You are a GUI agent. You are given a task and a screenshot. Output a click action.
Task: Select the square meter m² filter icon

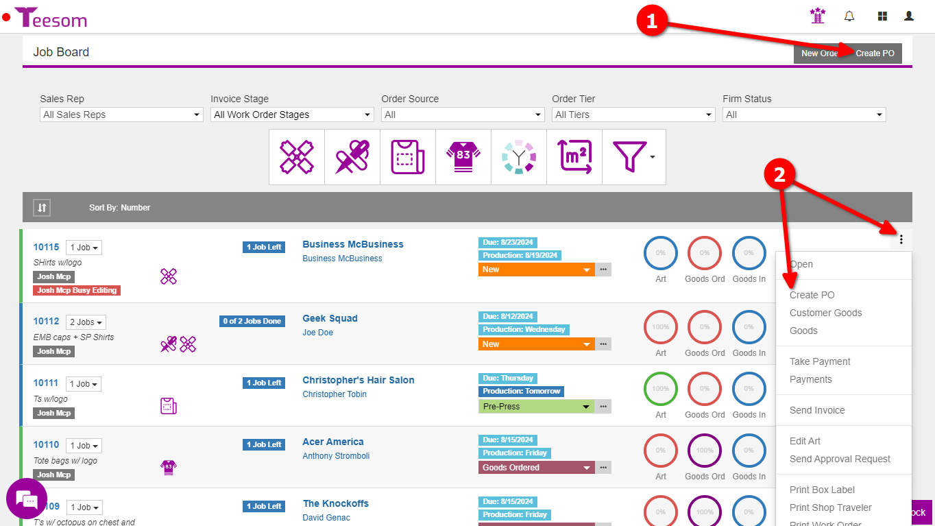click(x=574, y=157)
